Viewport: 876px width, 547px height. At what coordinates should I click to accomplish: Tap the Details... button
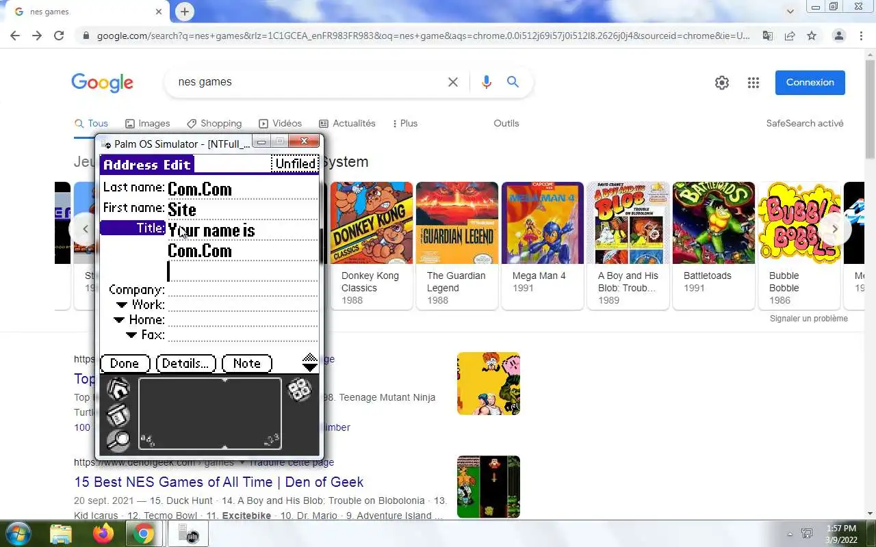[x=185, y=363]
